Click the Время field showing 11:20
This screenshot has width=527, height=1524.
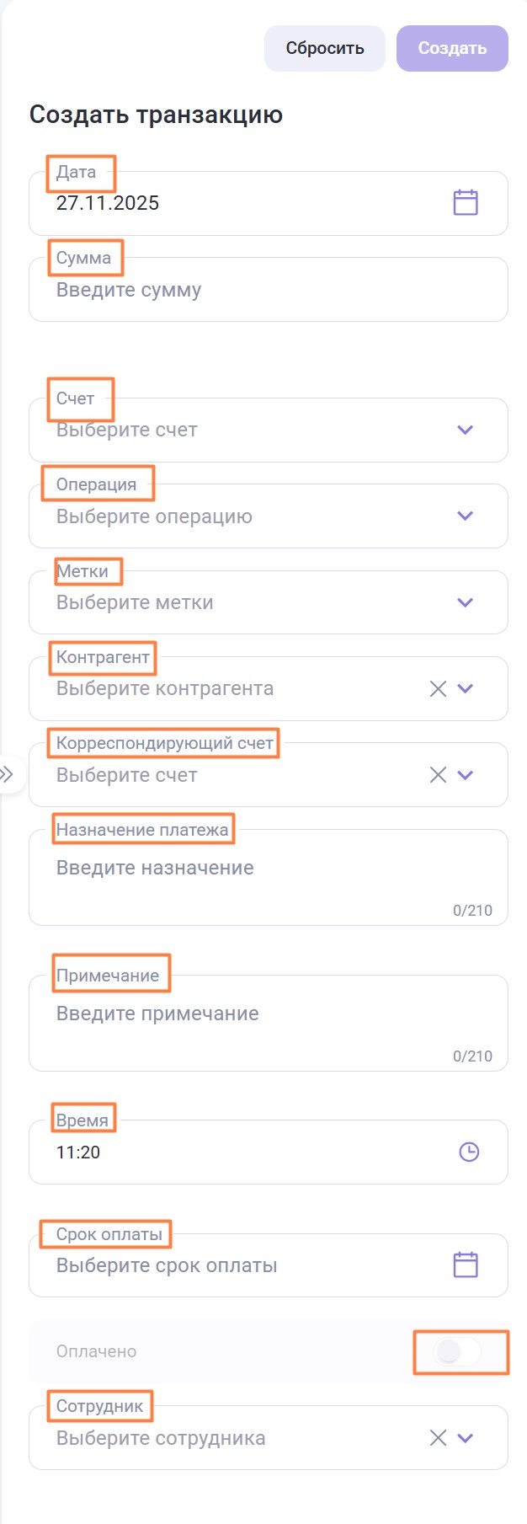[x=236, y=1152]
